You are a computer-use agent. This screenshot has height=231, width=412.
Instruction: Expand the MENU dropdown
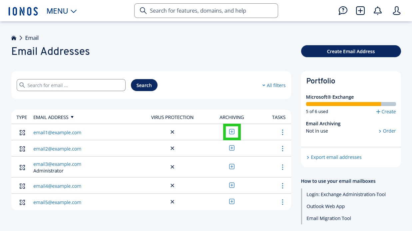pyautogui.click(x=62, y=11)
